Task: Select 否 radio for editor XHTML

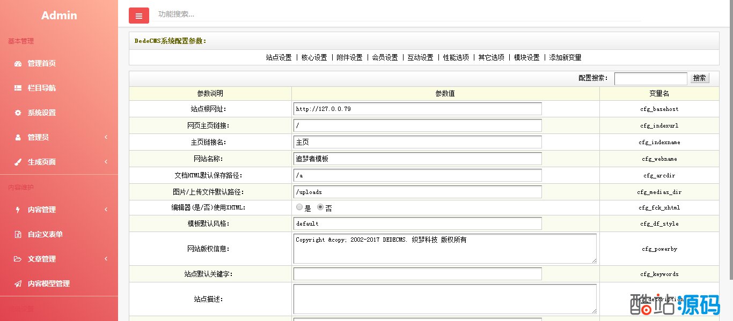Action: [x=320, y=207]
